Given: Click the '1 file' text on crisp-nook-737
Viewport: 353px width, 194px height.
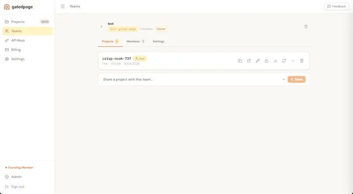Looking at the screenshot, I should 105,64.
